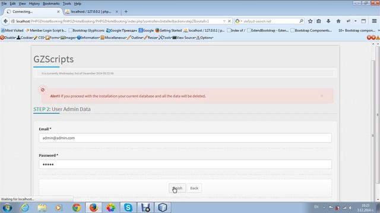The height and width of the screenshot is (213, 380).
Task: Open a new tab with plus button
Action: (126, 12)
